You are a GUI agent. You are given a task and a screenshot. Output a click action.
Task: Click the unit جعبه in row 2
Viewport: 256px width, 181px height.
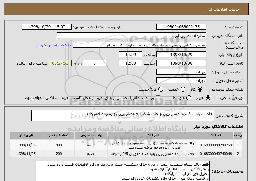tap(91, 154)
